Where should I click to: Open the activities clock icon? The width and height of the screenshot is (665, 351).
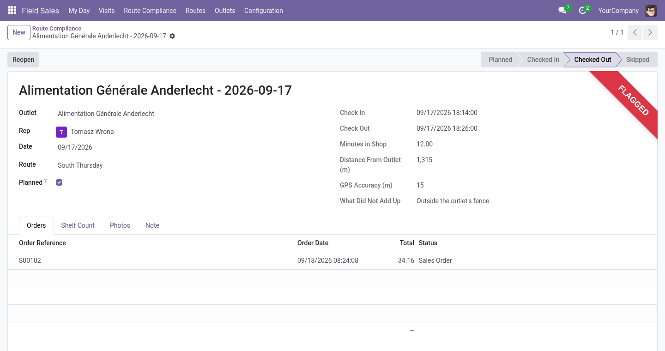pos(582,11)
